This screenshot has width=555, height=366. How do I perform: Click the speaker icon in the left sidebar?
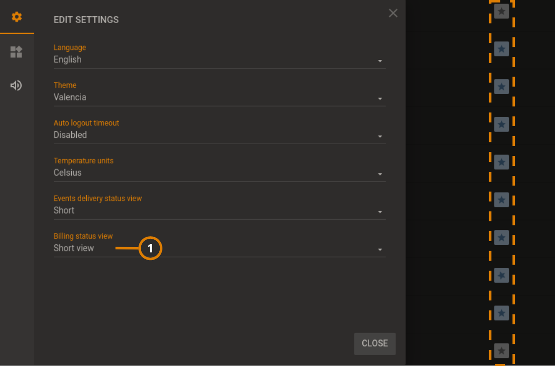coord(17,85)
